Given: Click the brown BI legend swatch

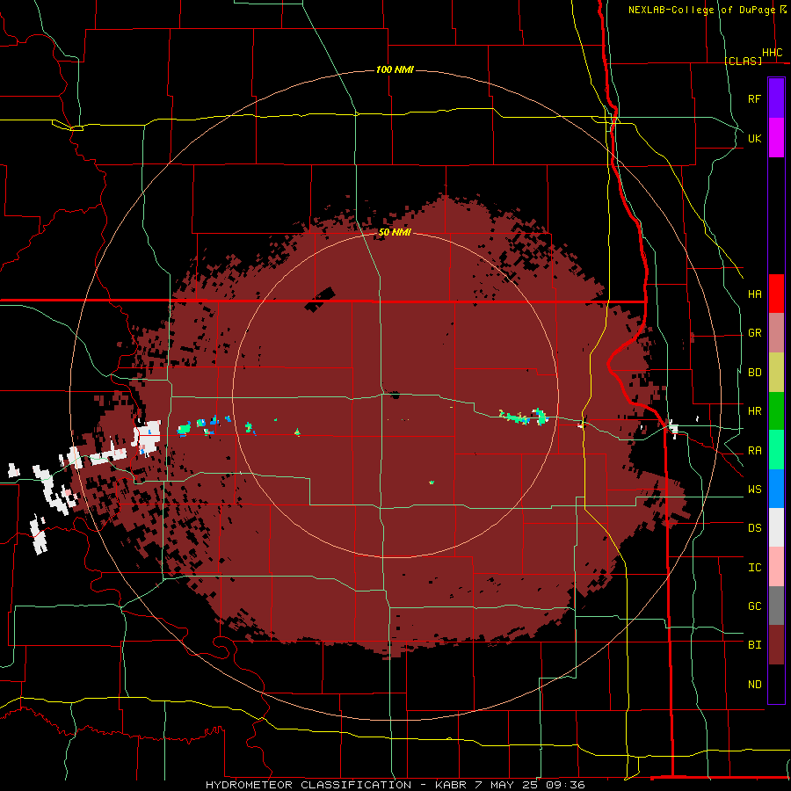Looking at the screenshot, I should 776,645.
